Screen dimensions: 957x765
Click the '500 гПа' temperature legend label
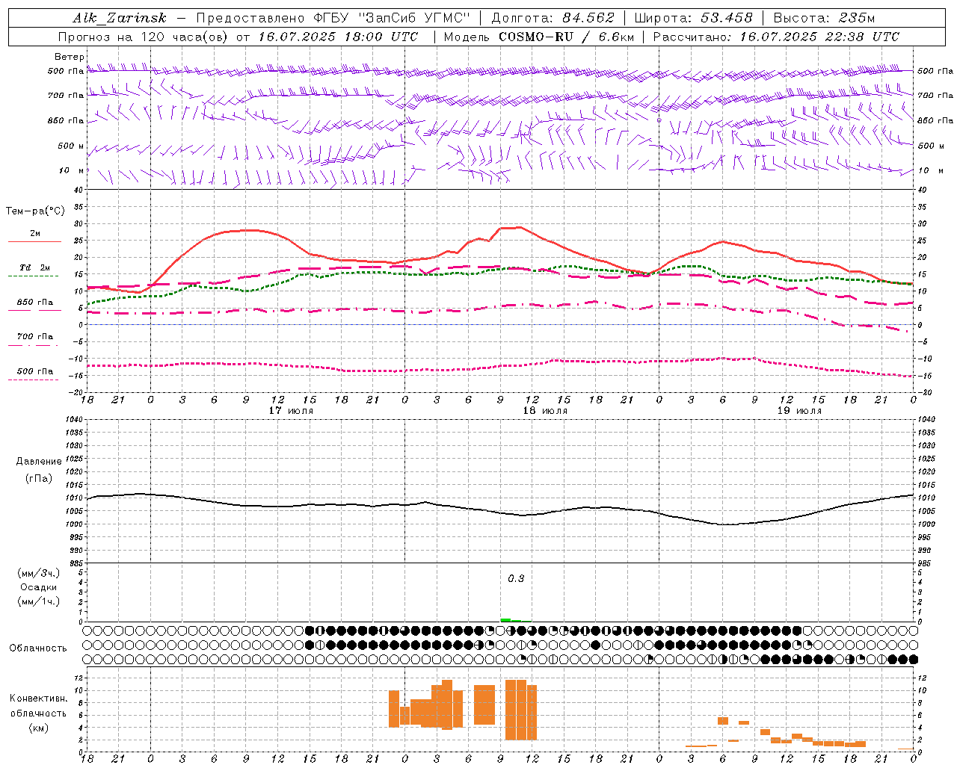pyautogui.click(x=35, y=371)
